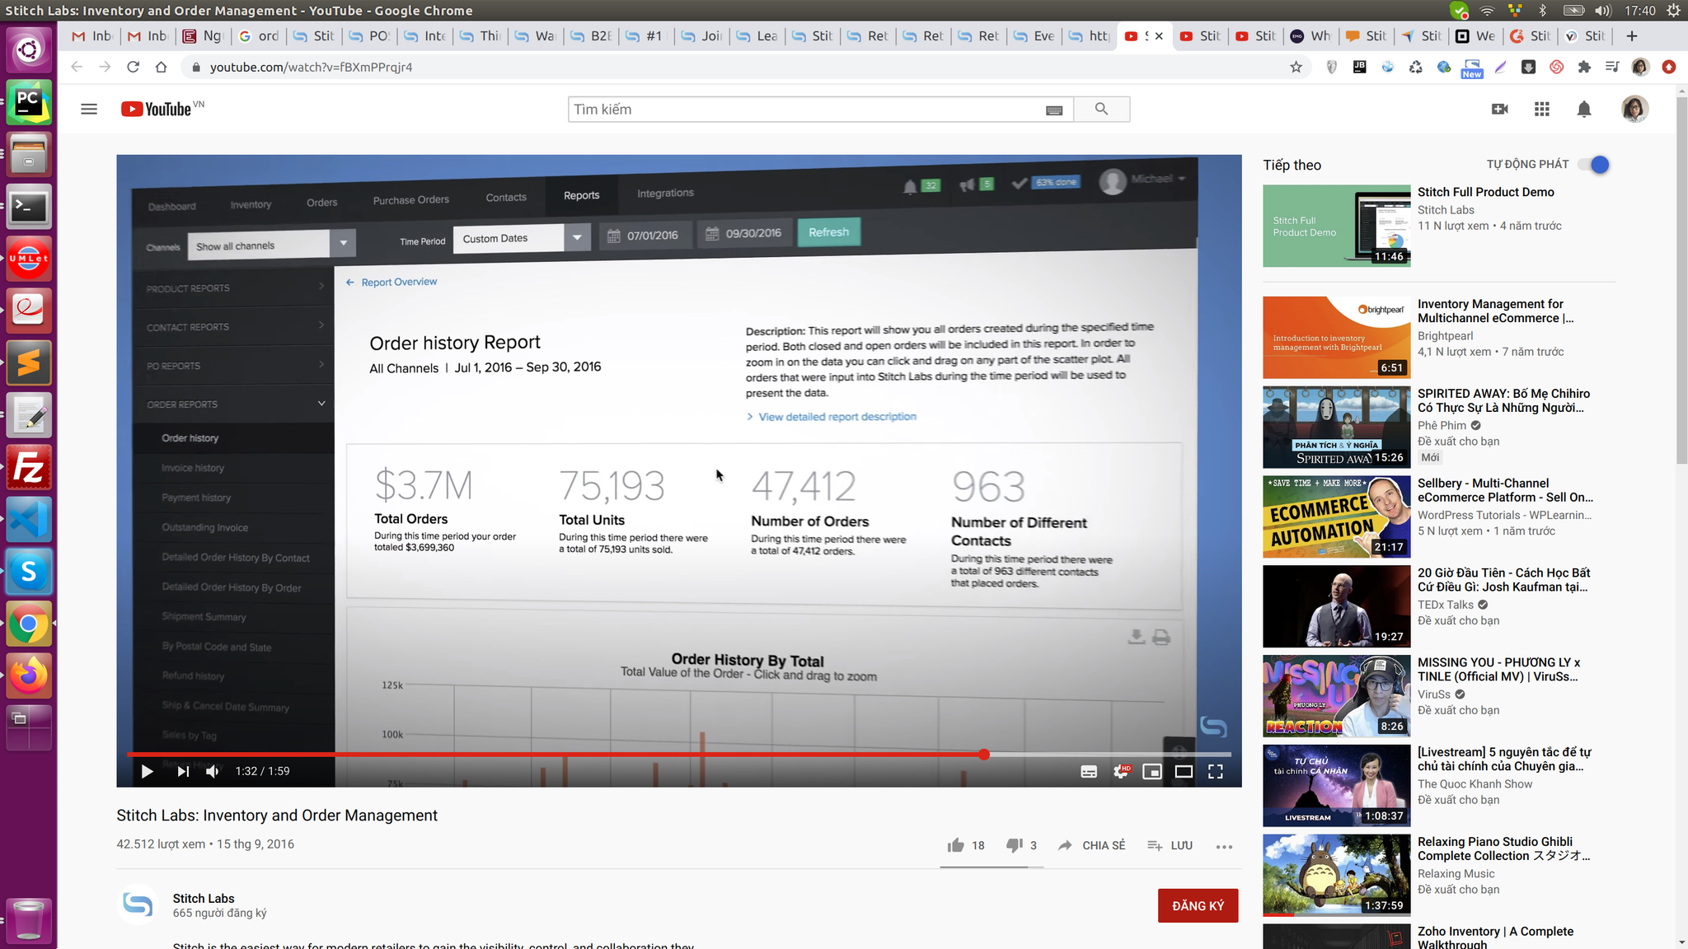Open the Sellbery eCommerce Automation thumbnail
1688x949 pixels.
tap(1336, 517)
